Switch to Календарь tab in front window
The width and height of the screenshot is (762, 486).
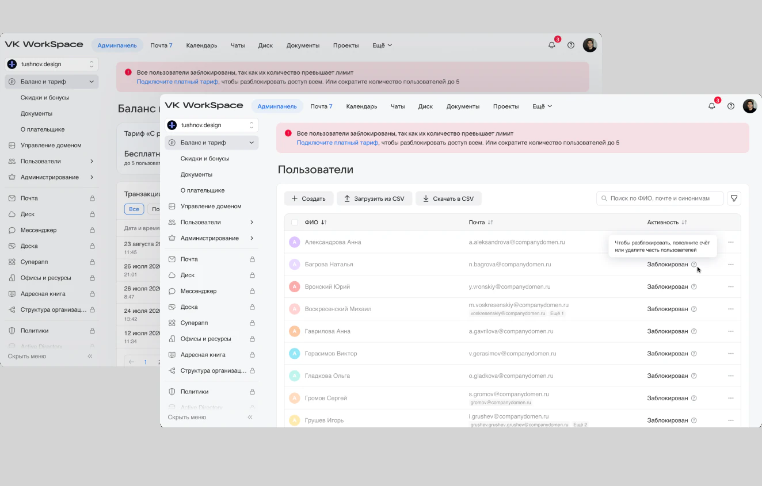pyautogui.click(x=361, y=106)
